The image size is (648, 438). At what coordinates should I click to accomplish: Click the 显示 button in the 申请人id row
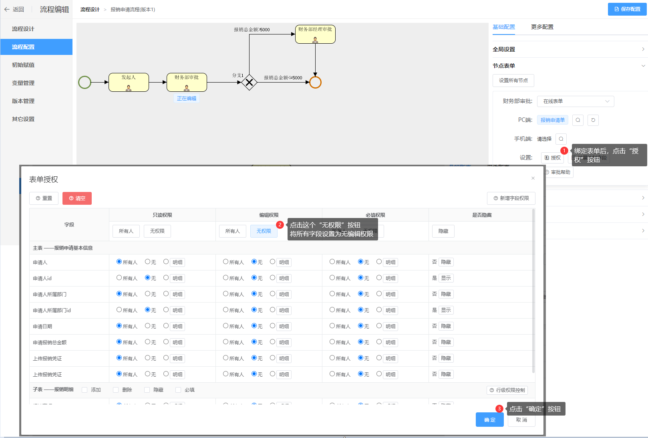446,278
